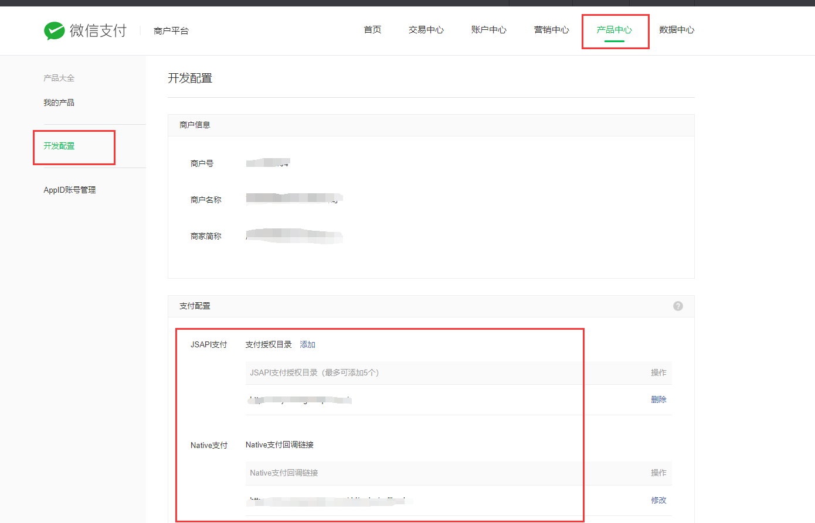This screenshot has width=815, height=523.
Task: Click the 商户平台 label next to logo
Action: click(x=171, y=30)
